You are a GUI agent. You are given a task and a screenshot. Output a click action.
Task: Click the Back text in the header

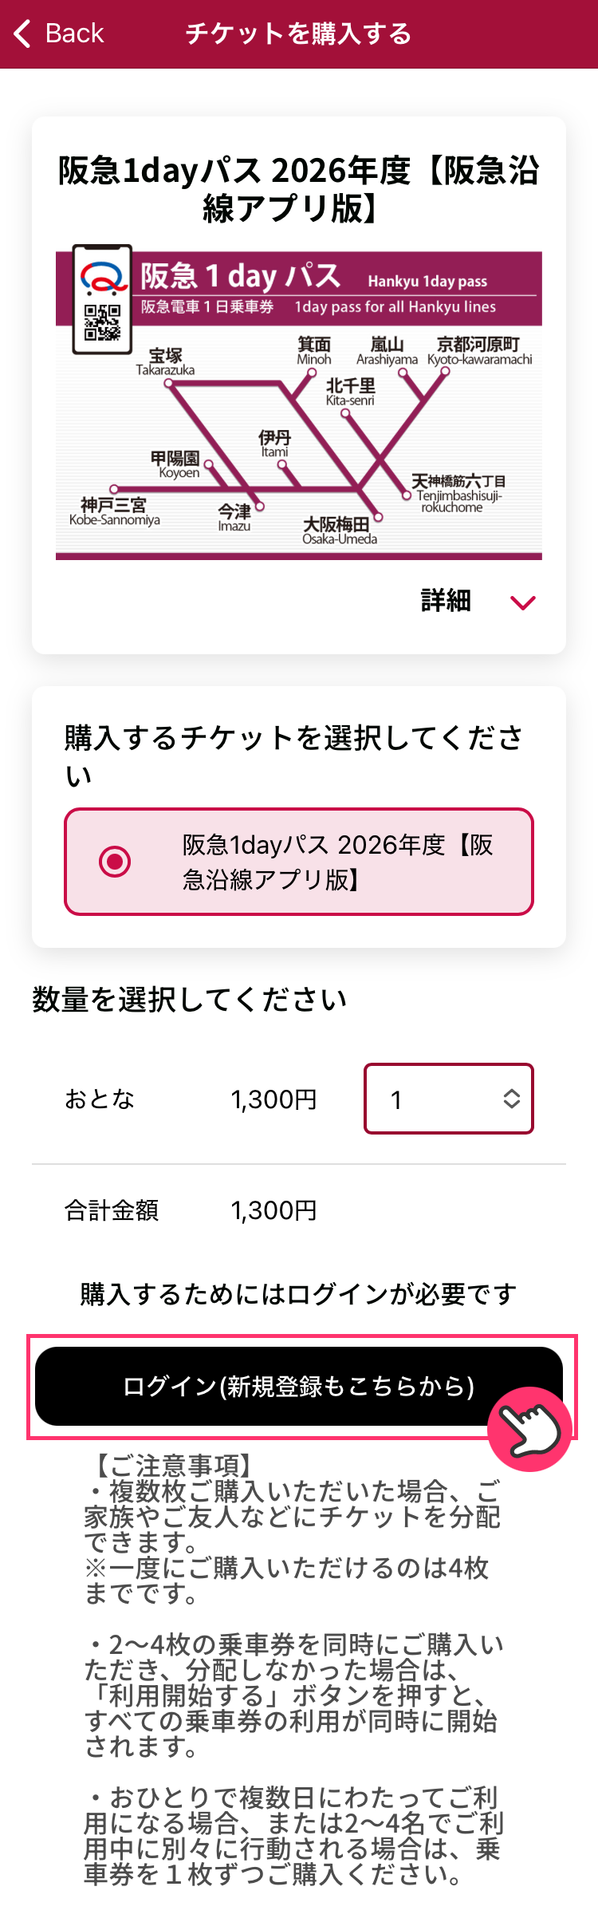pyautogui.click(x=74, y=34)
